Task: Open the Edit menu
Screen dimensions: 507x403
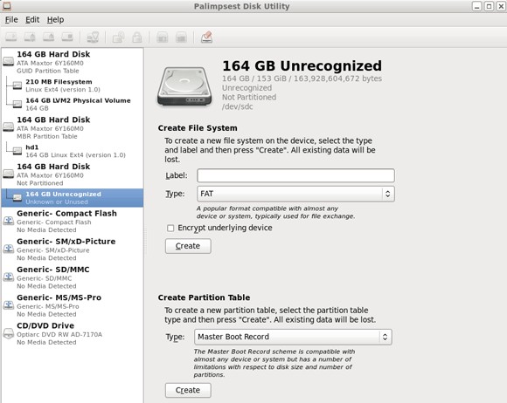Action: [x=32, y=20]
